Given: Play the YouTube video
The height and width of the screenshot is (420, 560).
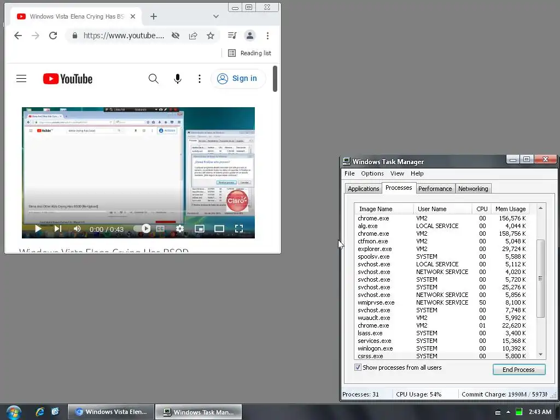Looking at the screenshot, I should pos(38,229).
